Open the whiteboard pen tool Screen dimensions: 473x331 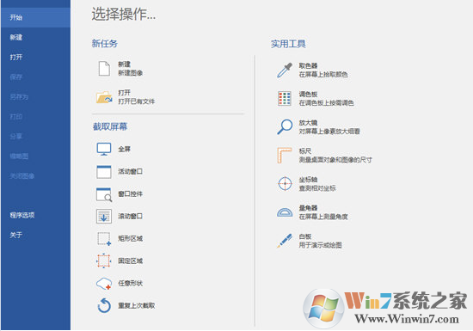pos(285,241)
